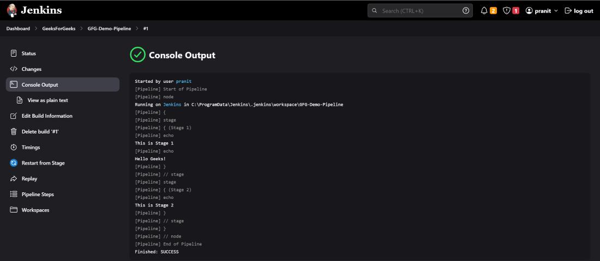Expand the pranit user dropdown chevron

[x=556, y=10]
